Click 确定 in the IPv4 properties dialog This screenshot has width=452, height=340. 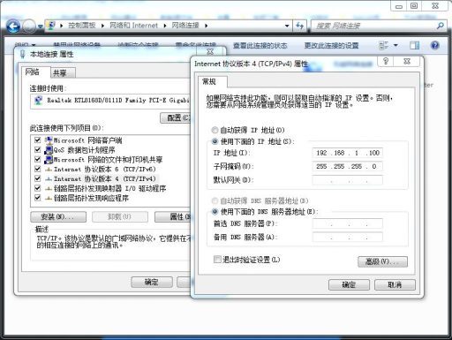[349, 285]
